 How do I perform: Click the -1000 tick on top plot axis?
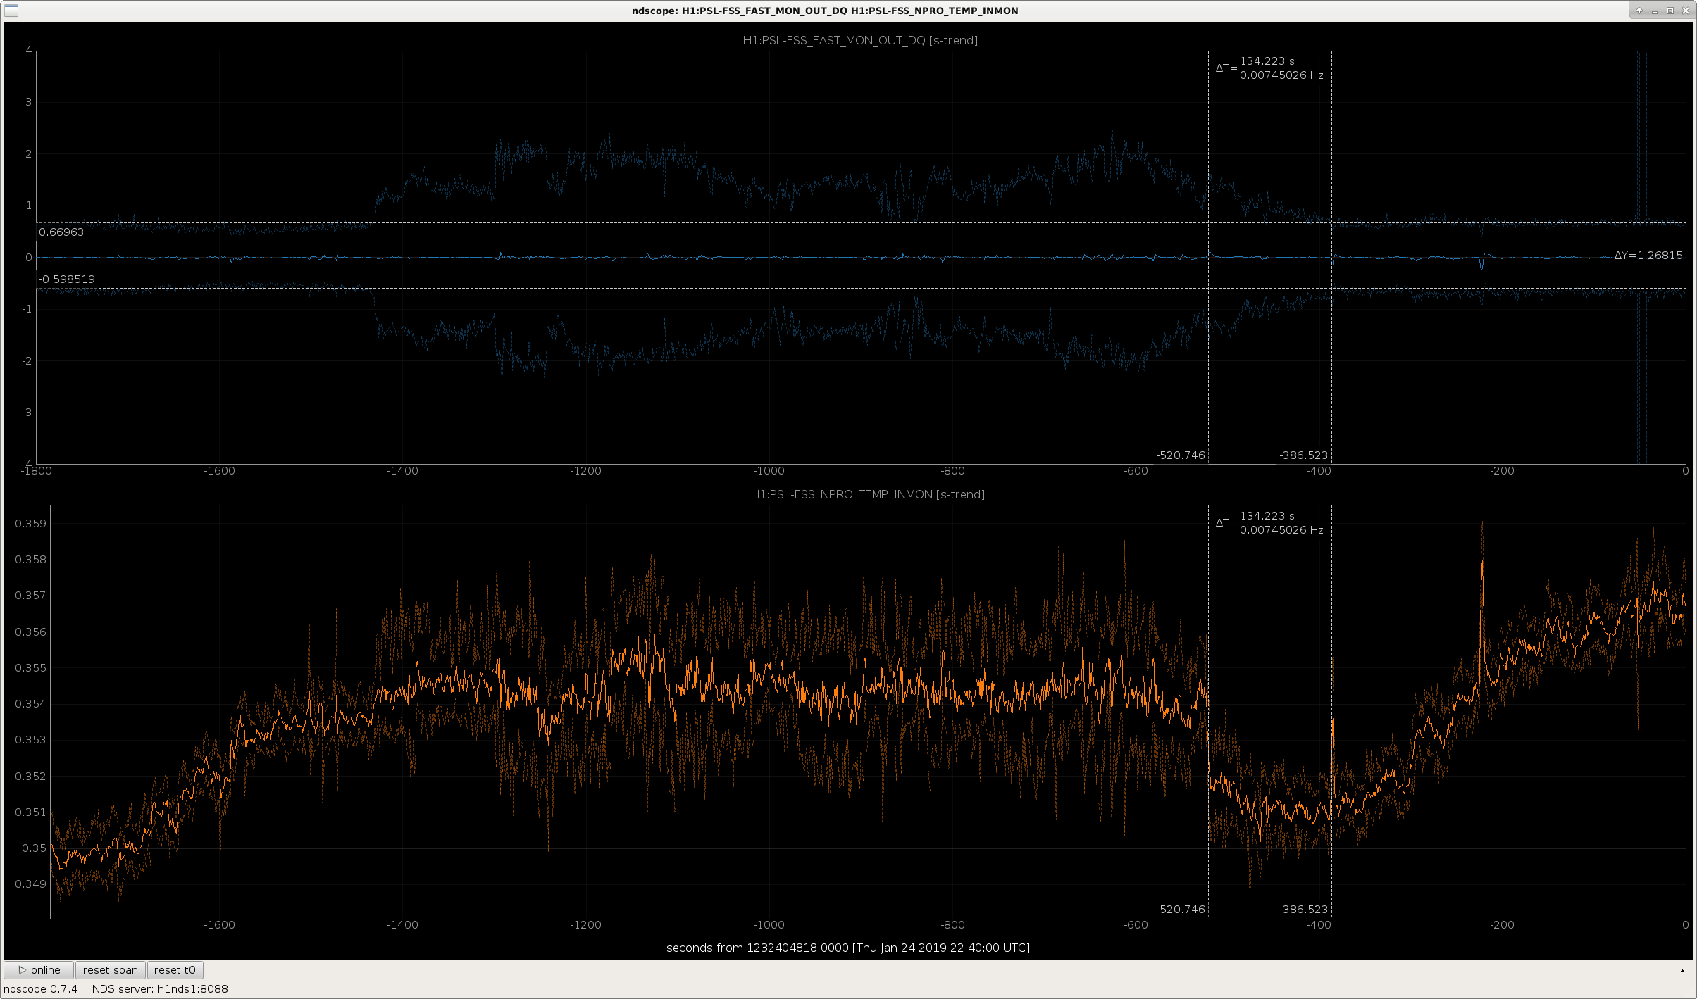(769, 471)
